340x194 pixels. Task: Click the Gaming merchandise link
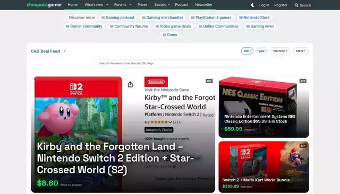pyautogui.click(x=163, y=17)
